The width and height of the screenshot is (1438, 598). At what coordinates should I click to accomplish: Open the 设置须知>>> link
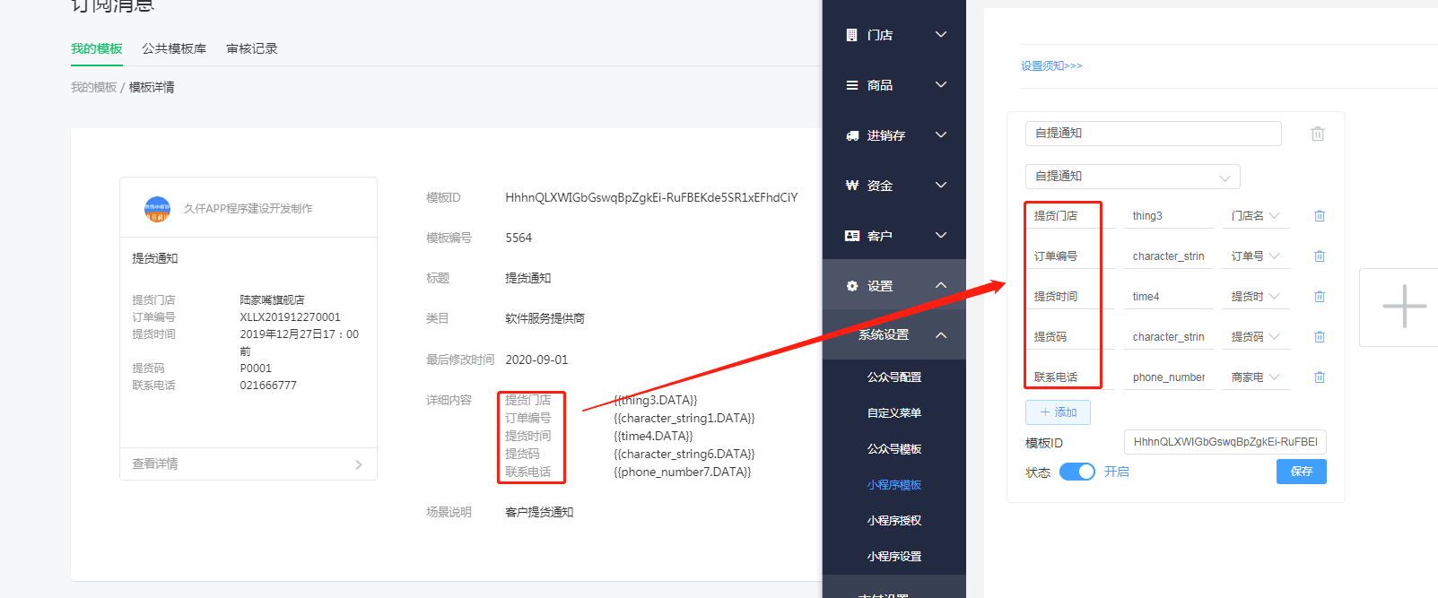point(1051,66)
